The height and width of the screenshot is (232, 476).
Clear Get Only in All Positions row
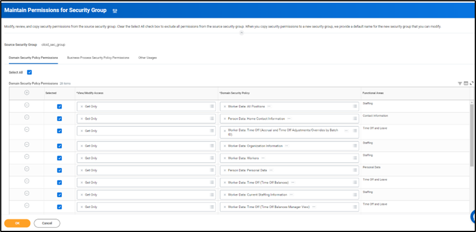[81, 106]
